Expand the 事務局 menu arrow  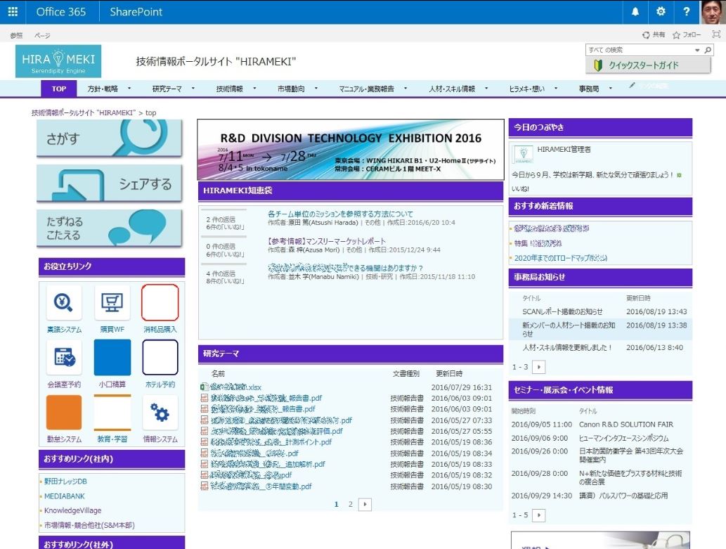click(610, 88)
